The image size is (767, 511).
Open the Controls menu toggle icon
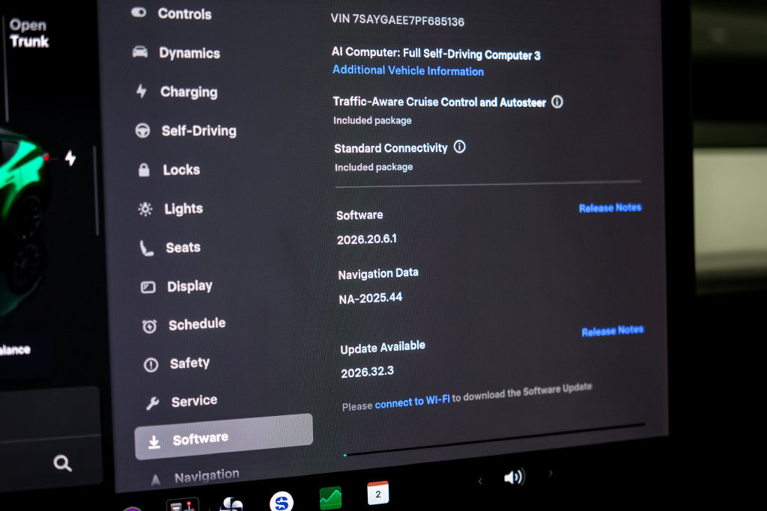[139, 12]
